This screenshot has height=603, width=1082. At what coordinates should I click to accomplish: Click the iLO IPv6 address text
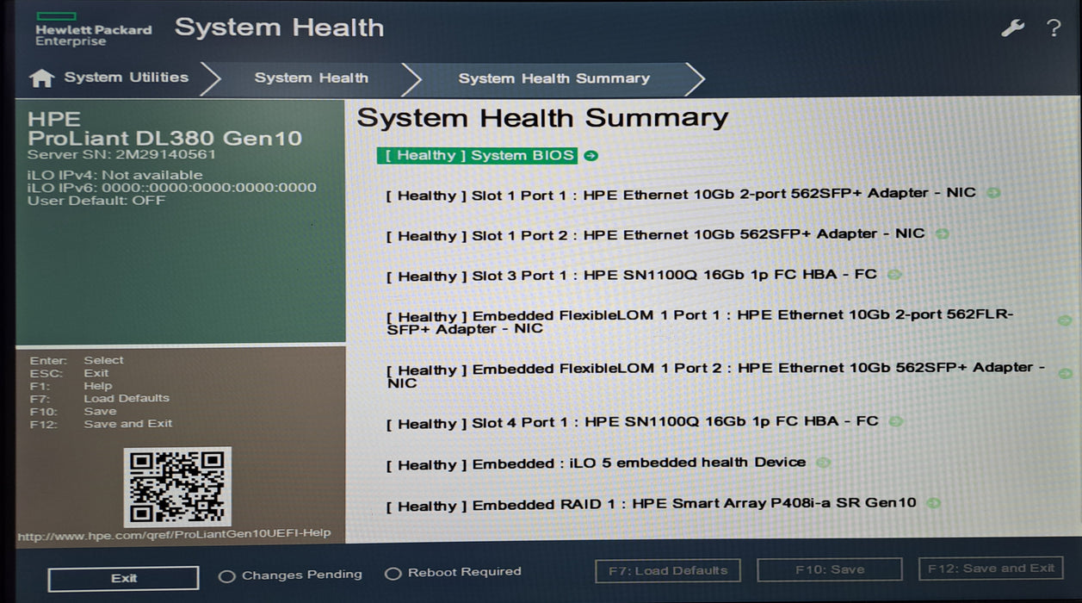tap(171, 188)
